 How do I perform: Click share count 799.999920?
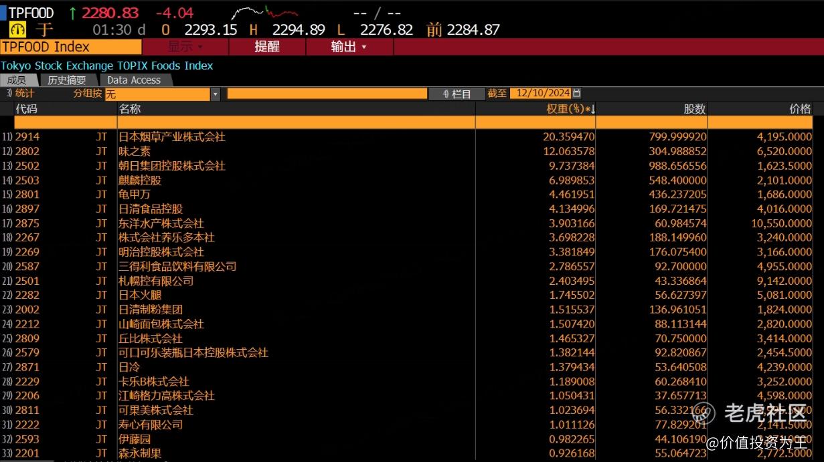[677, 136]
